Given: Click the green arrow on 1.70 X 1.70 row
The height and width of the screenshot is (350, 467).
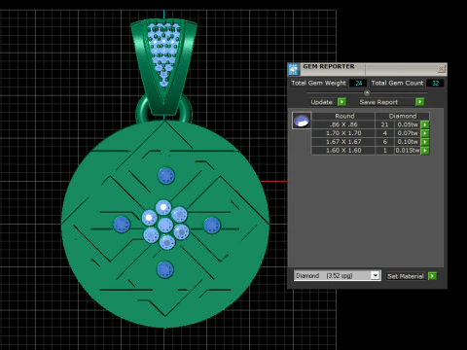Looking at the screenshot, I should pyautogui.click(x=425, y=133).
